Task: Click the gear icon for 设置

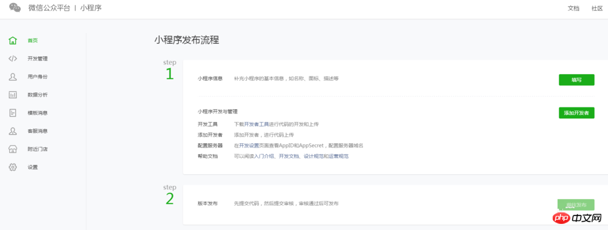Action: (13, 167)
